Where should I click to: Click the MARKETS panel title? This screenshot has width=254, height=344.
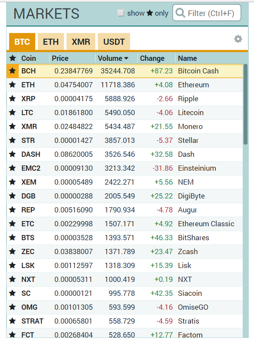47,13
